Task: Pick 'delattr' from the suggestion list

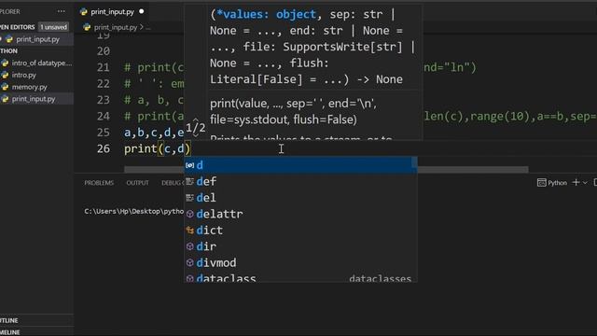Action: click(x=300, y=214)
